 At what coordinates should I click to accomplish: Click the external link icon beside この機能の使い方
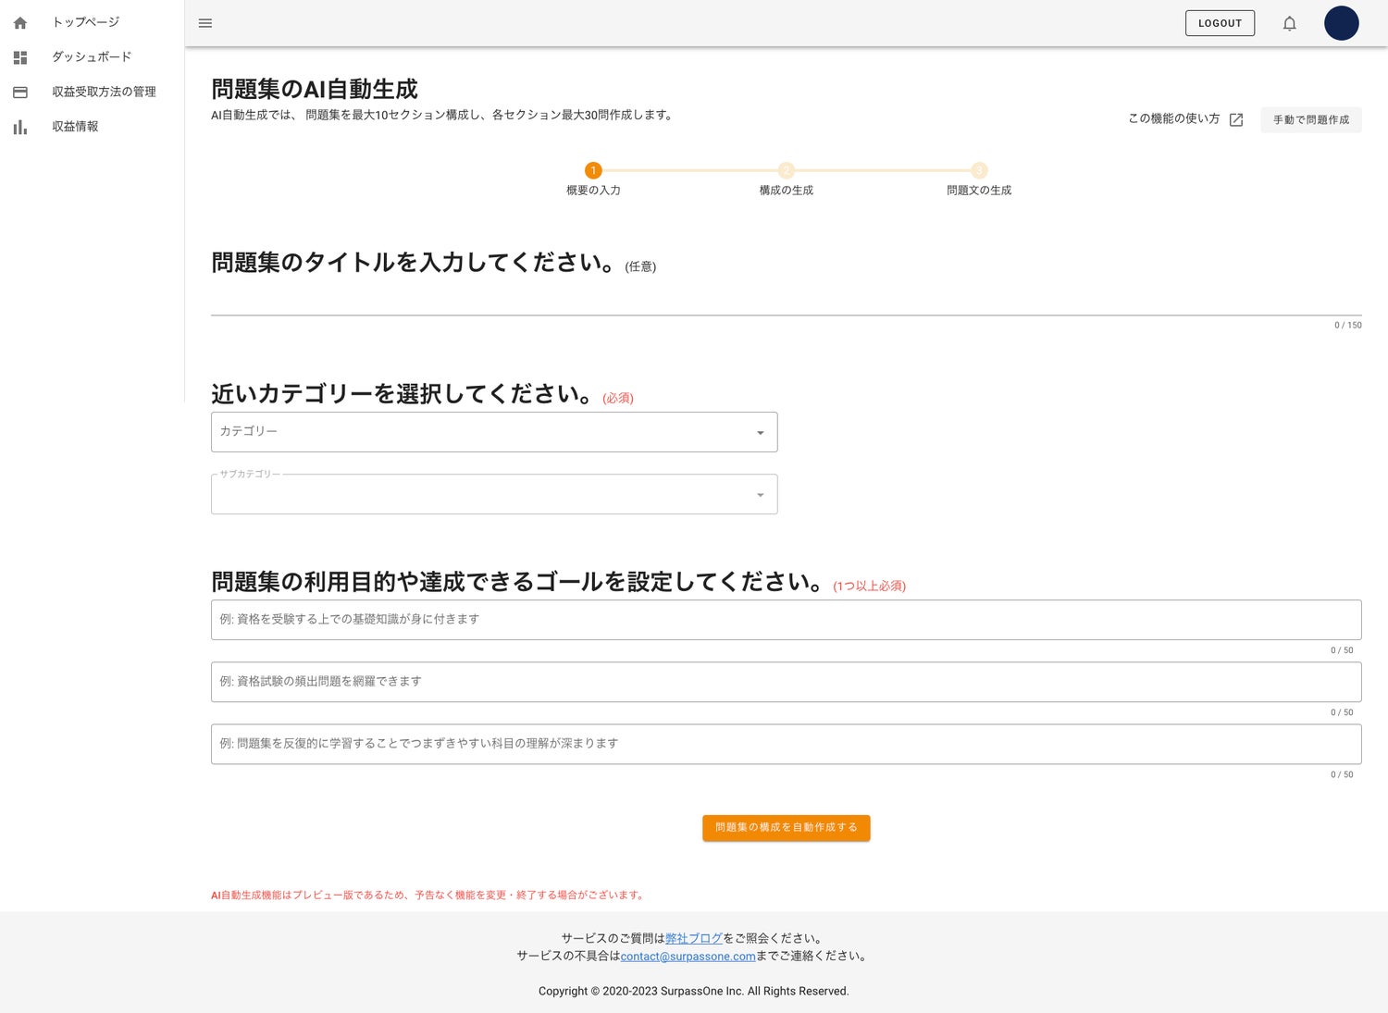pos(1235,119)
